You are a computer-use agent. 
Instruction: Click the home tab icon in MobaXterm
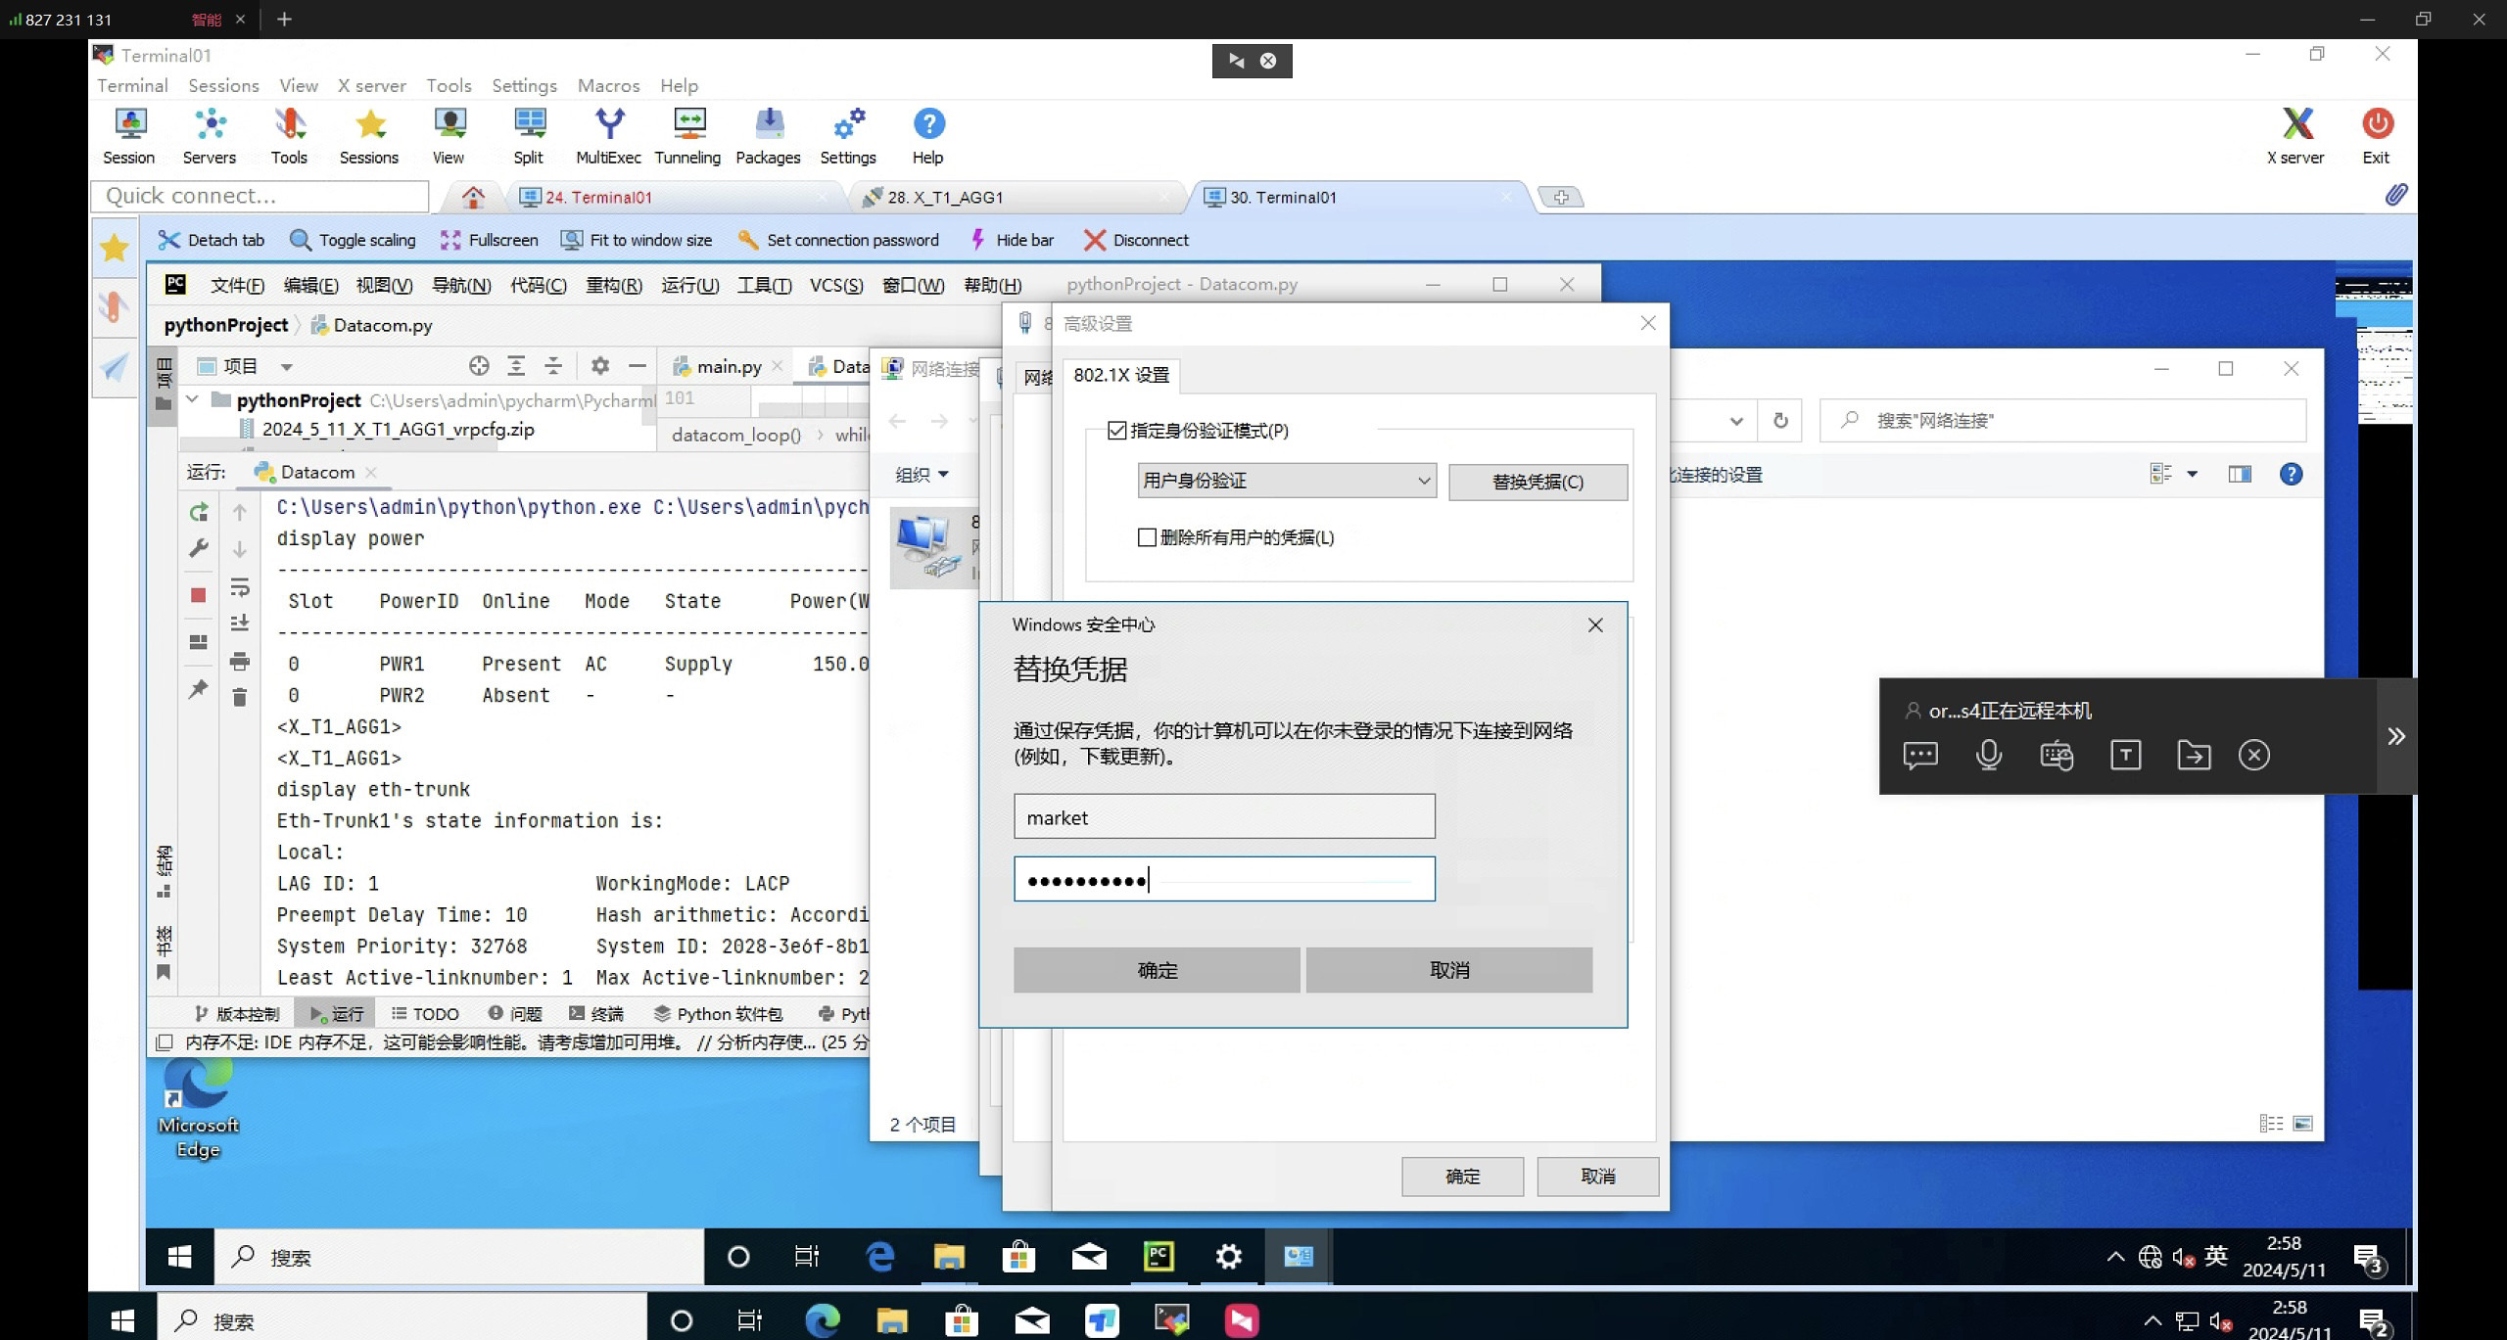point(473,198)
